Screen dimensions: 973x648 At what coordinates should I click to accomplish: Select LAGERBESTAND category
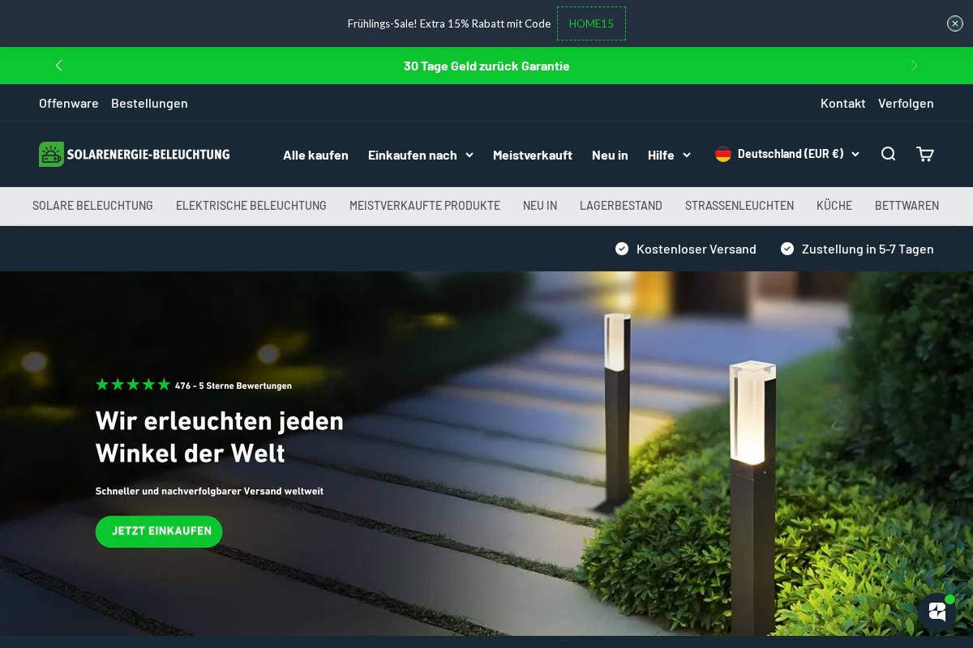(621, 206)
